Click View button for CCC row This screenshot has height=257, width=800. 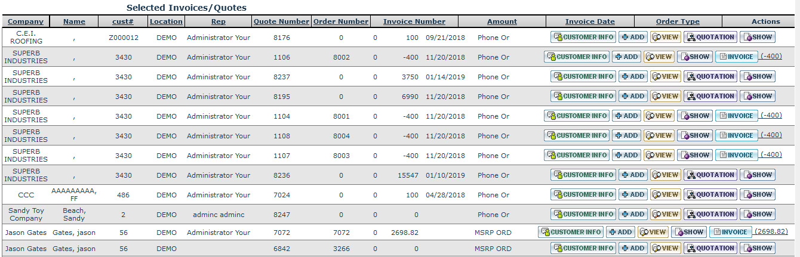[665, 194]
